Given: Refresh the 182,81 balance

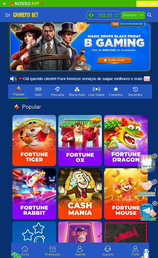Looking at the screenshot, I should [x=117, y=15].
